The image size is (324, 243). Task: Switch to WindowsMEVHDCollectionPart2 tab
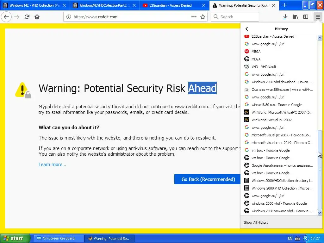click(104, 5)
